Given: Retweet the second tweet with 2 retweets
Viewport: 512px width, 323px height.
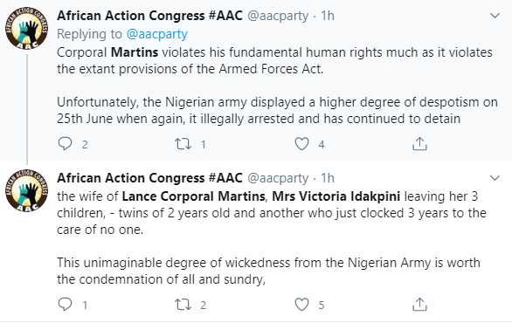Looking at the screenshot, I should [183, 305].
